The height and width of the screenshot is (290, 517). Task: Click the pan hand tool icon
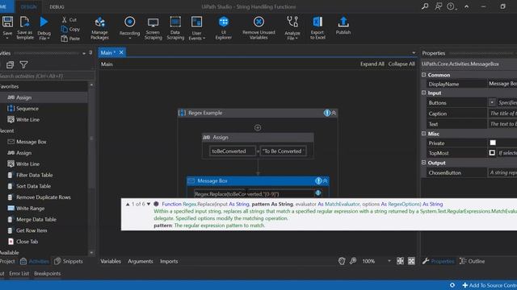click(342, 261)
